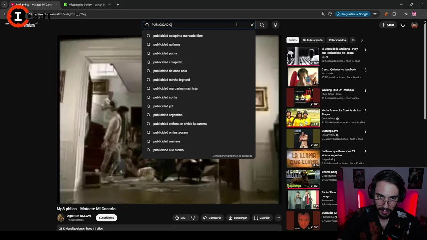The width and height of the screenshot is (427, 240).
Task: Click the Crear button
Action: coord(388,25)
